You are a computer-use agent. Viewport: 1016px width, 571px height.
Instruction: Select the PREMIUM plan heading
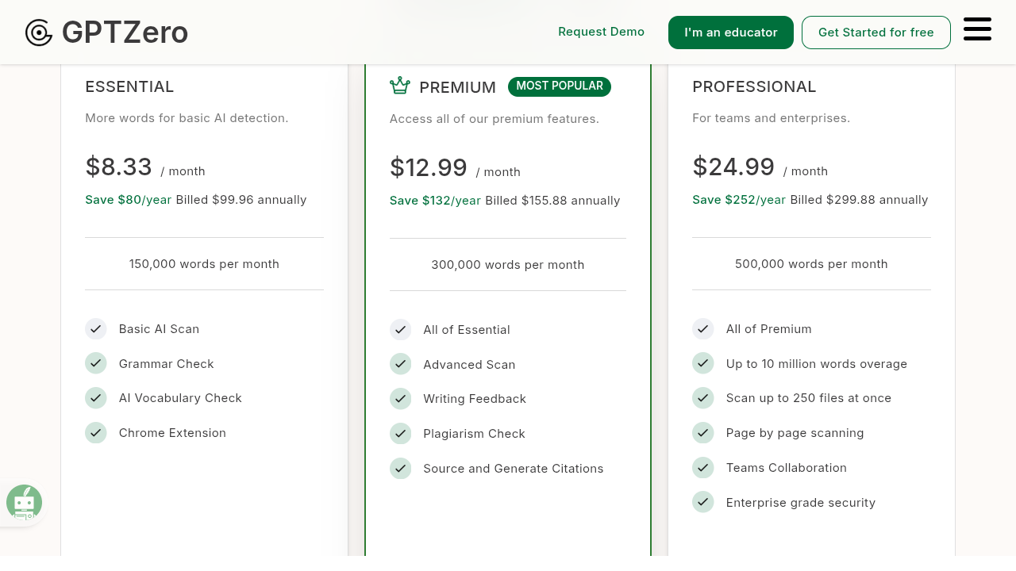(458, 87)
